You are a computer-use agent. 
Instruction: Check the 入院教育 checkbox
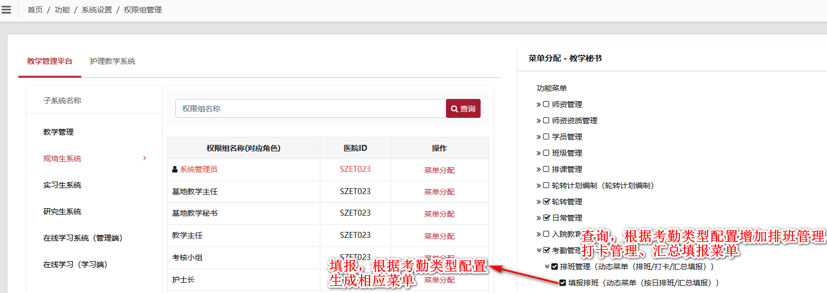click(x=546, y=234)
